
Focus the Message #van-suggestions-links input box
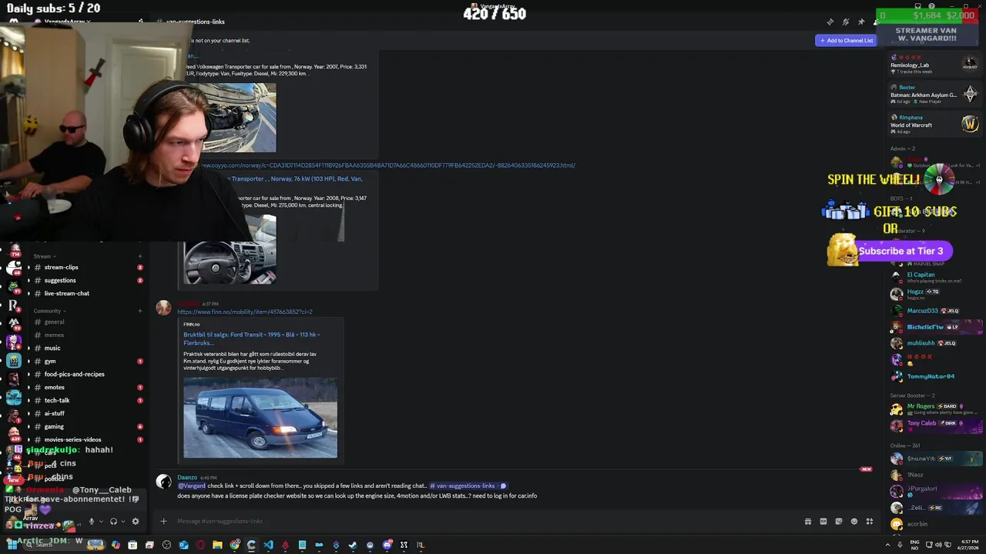(485, 521)
